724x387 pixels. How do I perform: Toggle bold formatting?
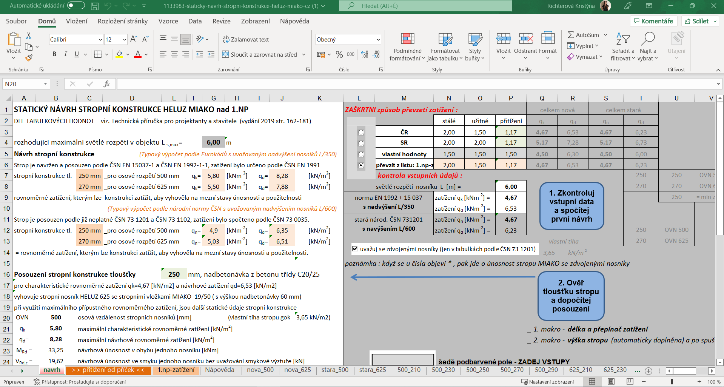[x=54, y=54]
